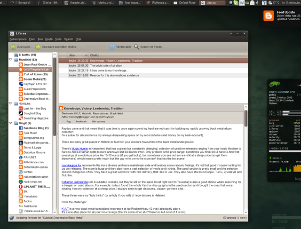Click the link cosmos item
The width and height of the screenshot is (301, 229).
click(98, 121)
